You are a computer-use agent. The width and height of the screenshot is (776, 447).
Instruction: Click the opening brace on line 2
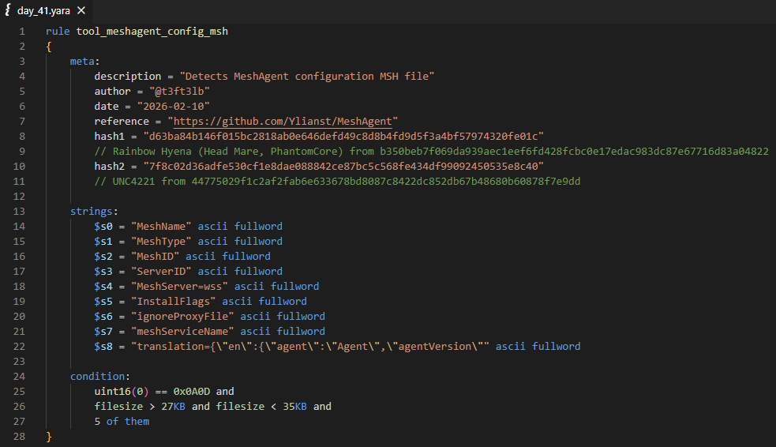48,47
